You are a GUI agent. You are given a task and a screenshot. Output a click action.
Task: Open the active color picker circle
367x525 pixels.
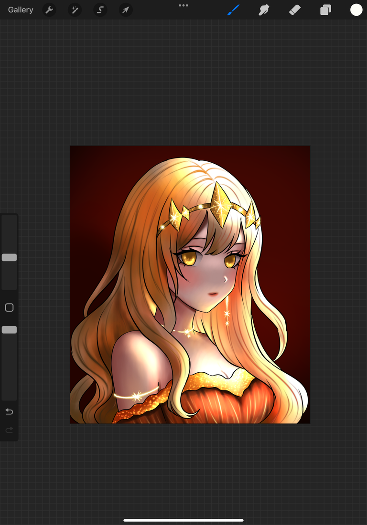[x=356, y=10]
